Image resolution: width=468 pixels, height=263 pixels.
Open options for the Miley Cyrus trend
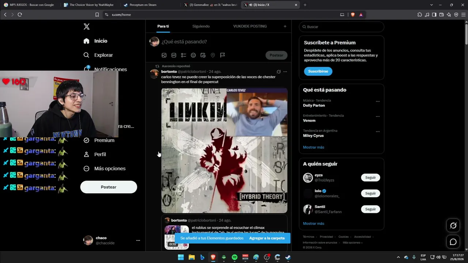pos(378,131)
